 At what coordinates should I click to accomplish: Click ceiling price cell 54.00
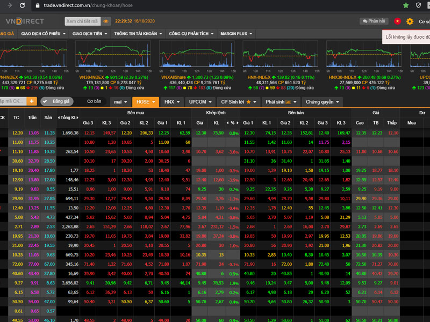coord(33,302)
